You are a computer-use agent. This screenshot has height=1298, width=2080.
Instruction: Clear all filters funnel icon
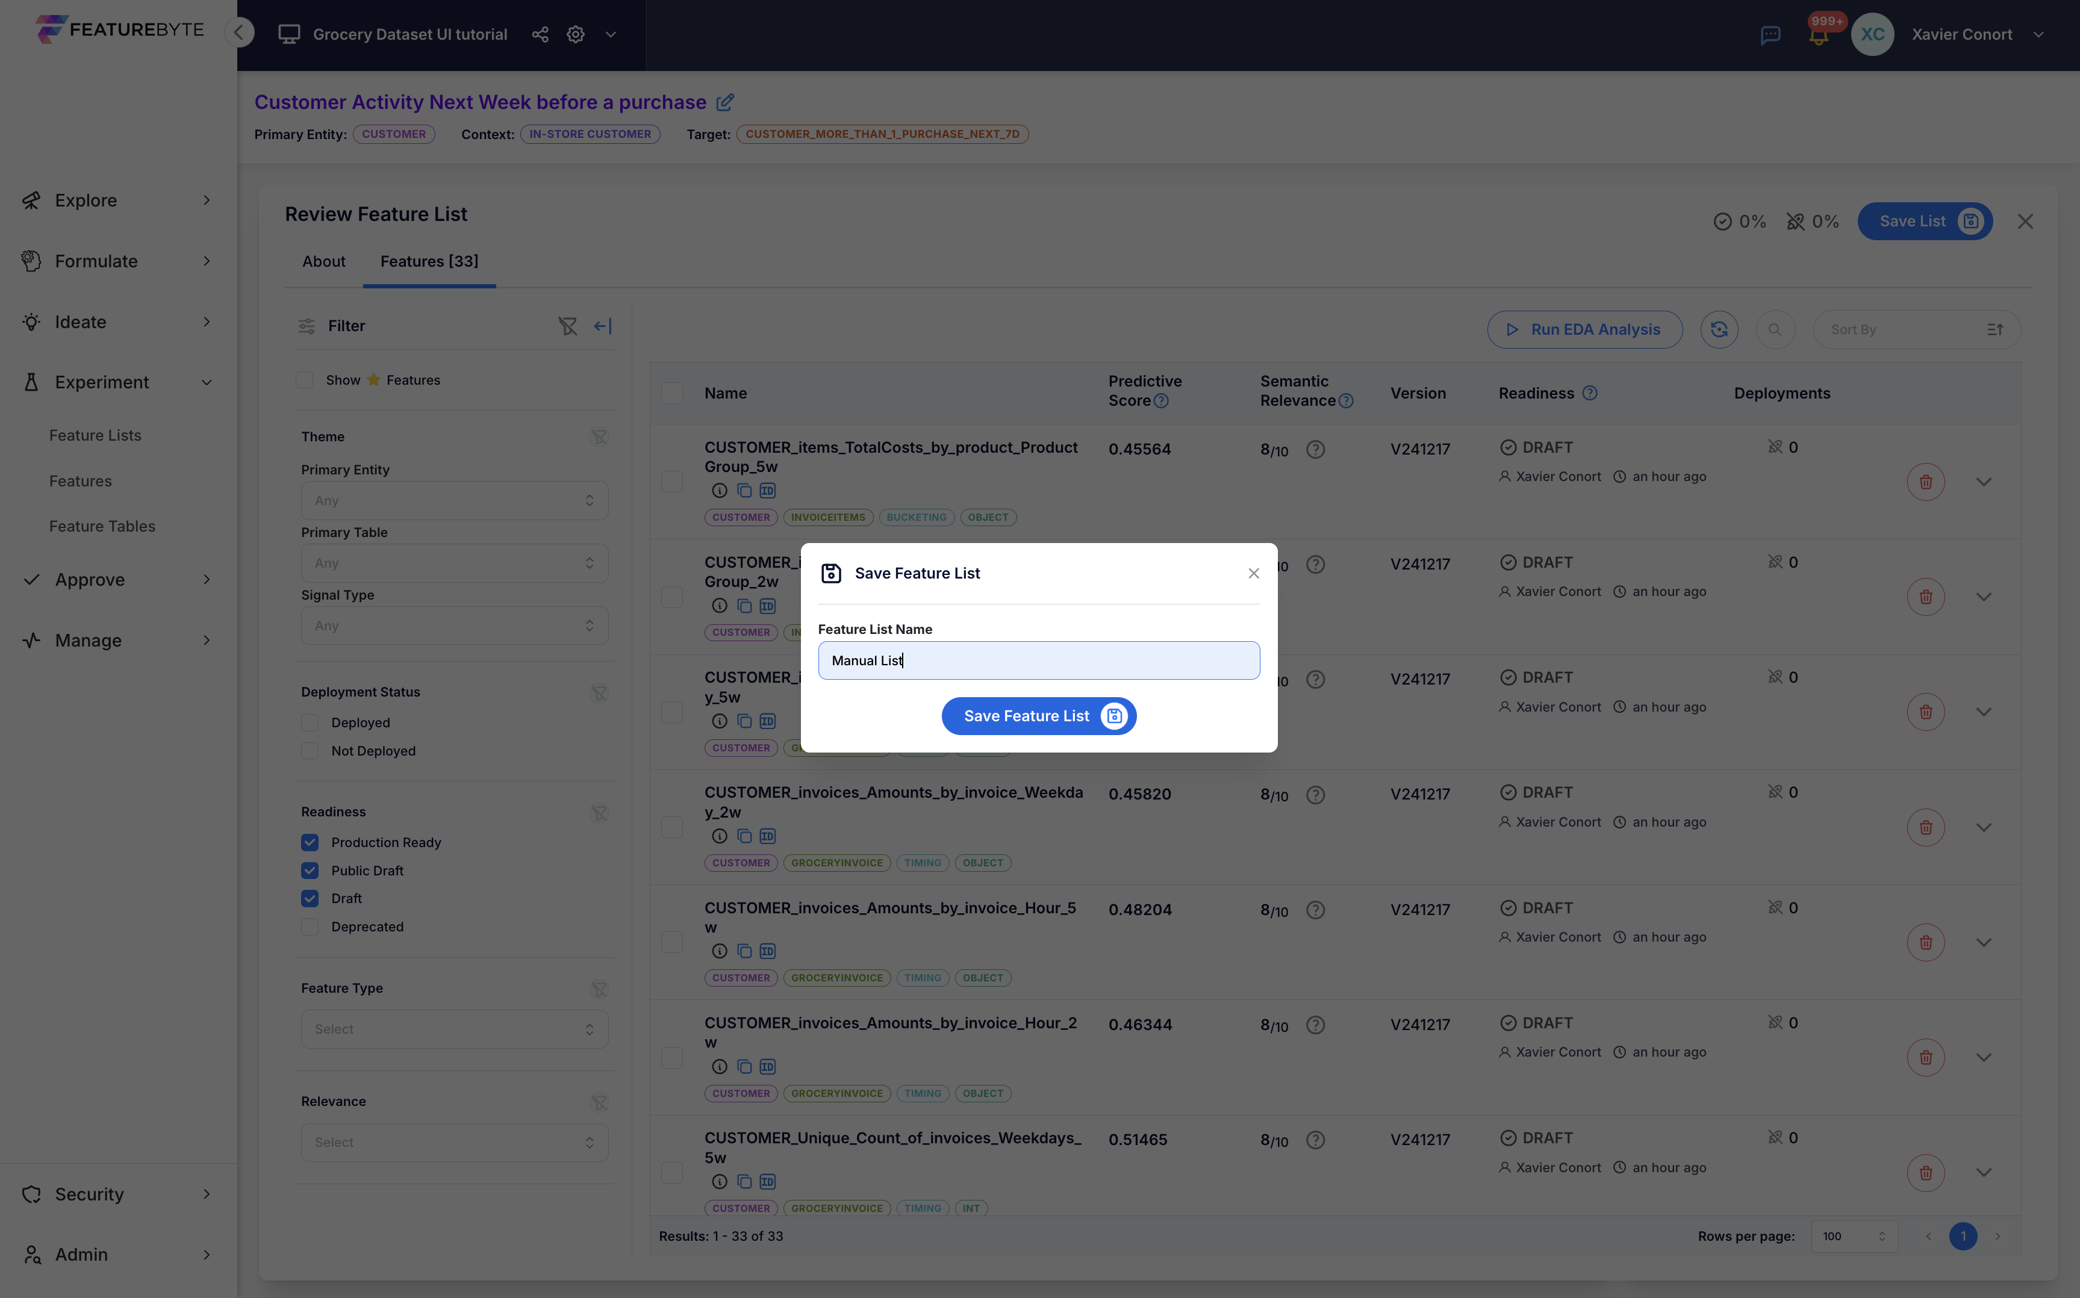click(567, 326)
